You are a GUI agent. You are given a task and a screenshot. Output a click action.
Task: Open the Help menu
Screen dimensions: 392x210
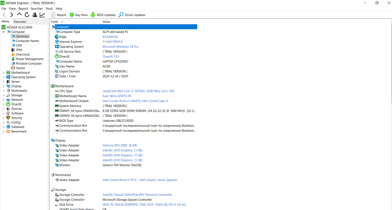click(x=59, y=9)
